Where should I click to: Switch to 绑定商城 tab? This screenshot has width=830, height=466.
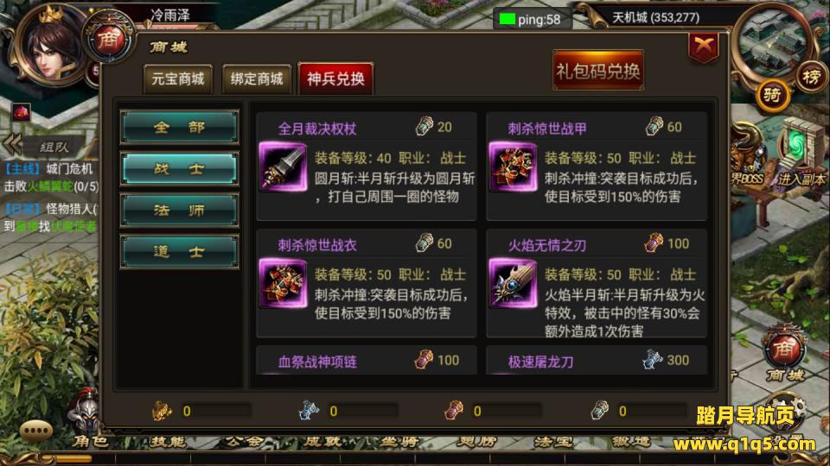pos(257,79)
